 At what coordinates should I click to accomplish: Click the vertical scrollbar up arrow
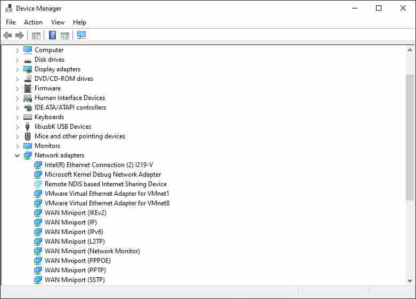click(x=410, y=50)
